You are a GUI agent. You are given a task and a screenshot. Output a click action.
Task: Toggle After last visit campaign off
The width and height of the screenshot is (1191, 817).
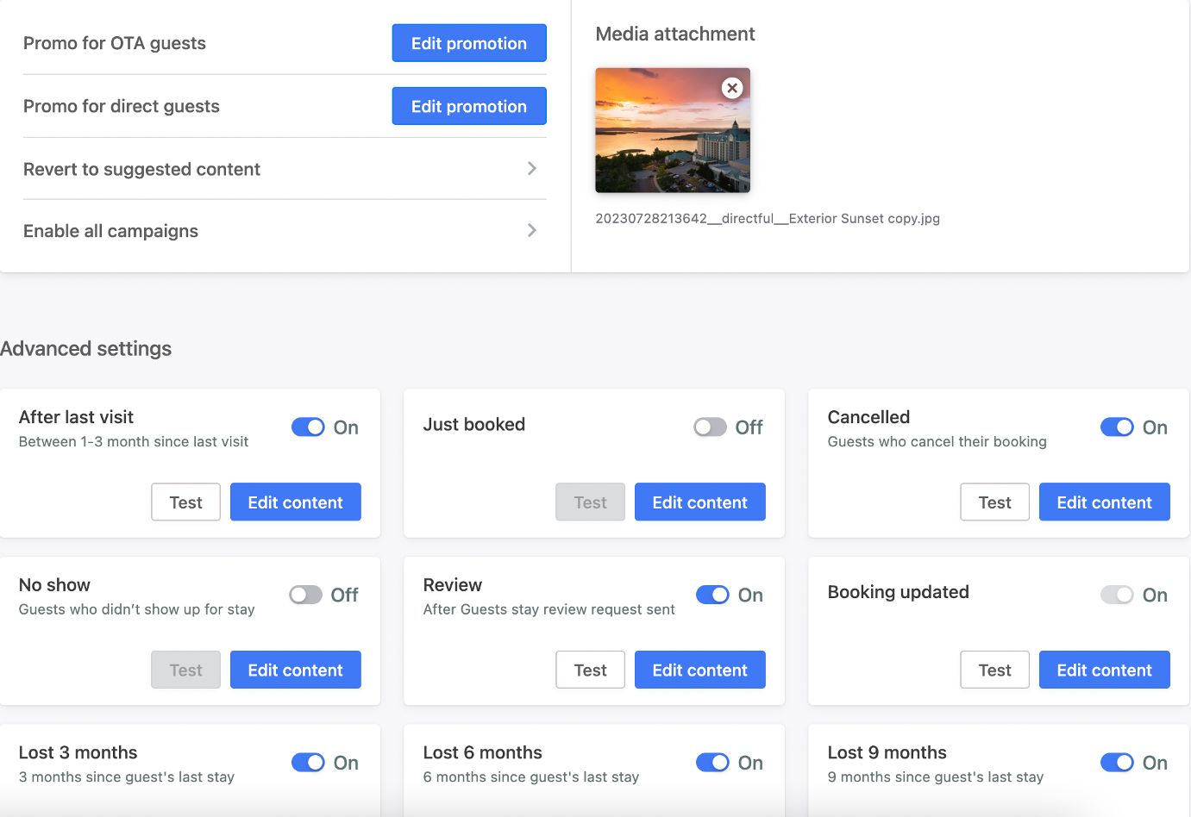308,427
